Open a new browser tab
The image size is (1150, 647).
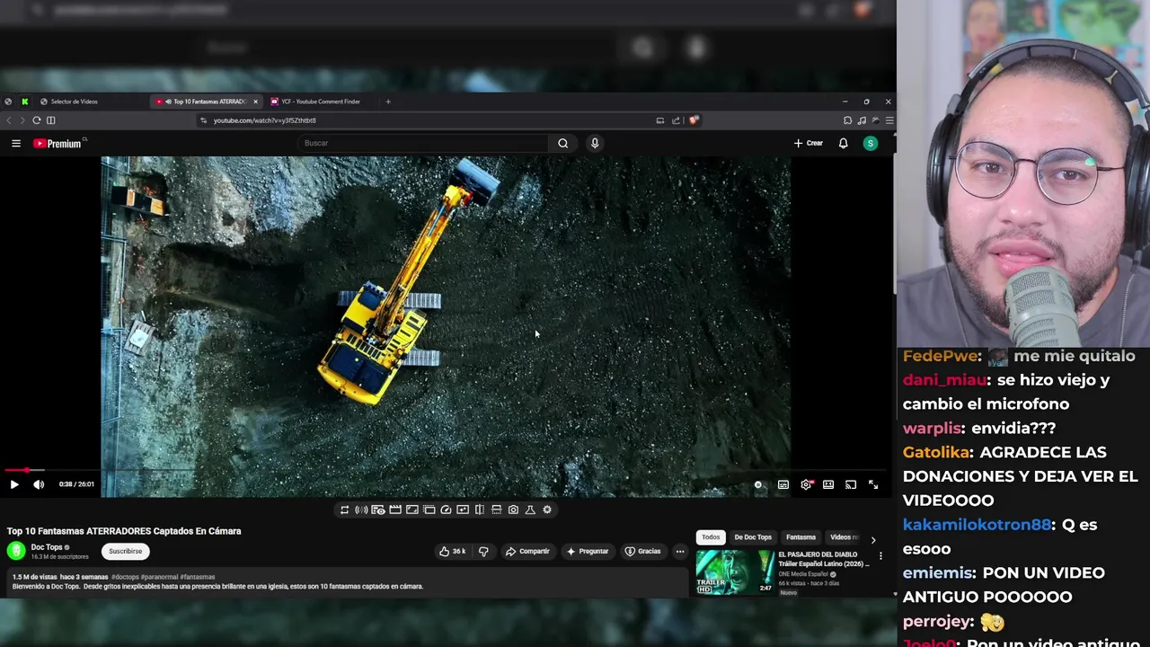388,102
